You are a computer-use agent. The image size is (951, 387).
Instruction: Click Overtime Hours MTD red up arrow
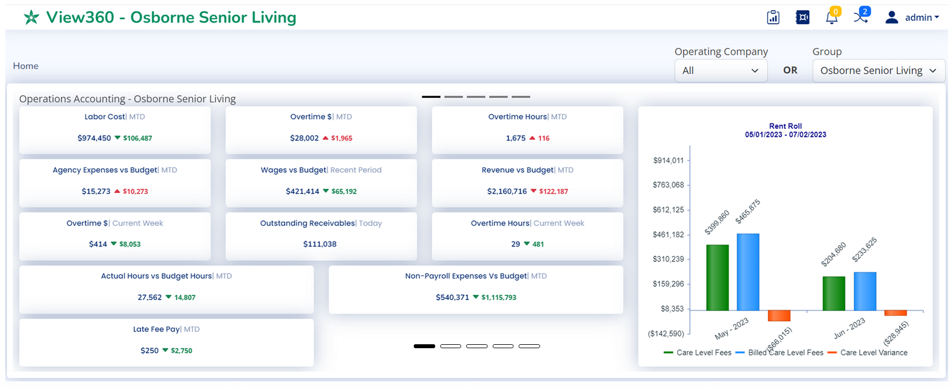(x=532, y=138)
